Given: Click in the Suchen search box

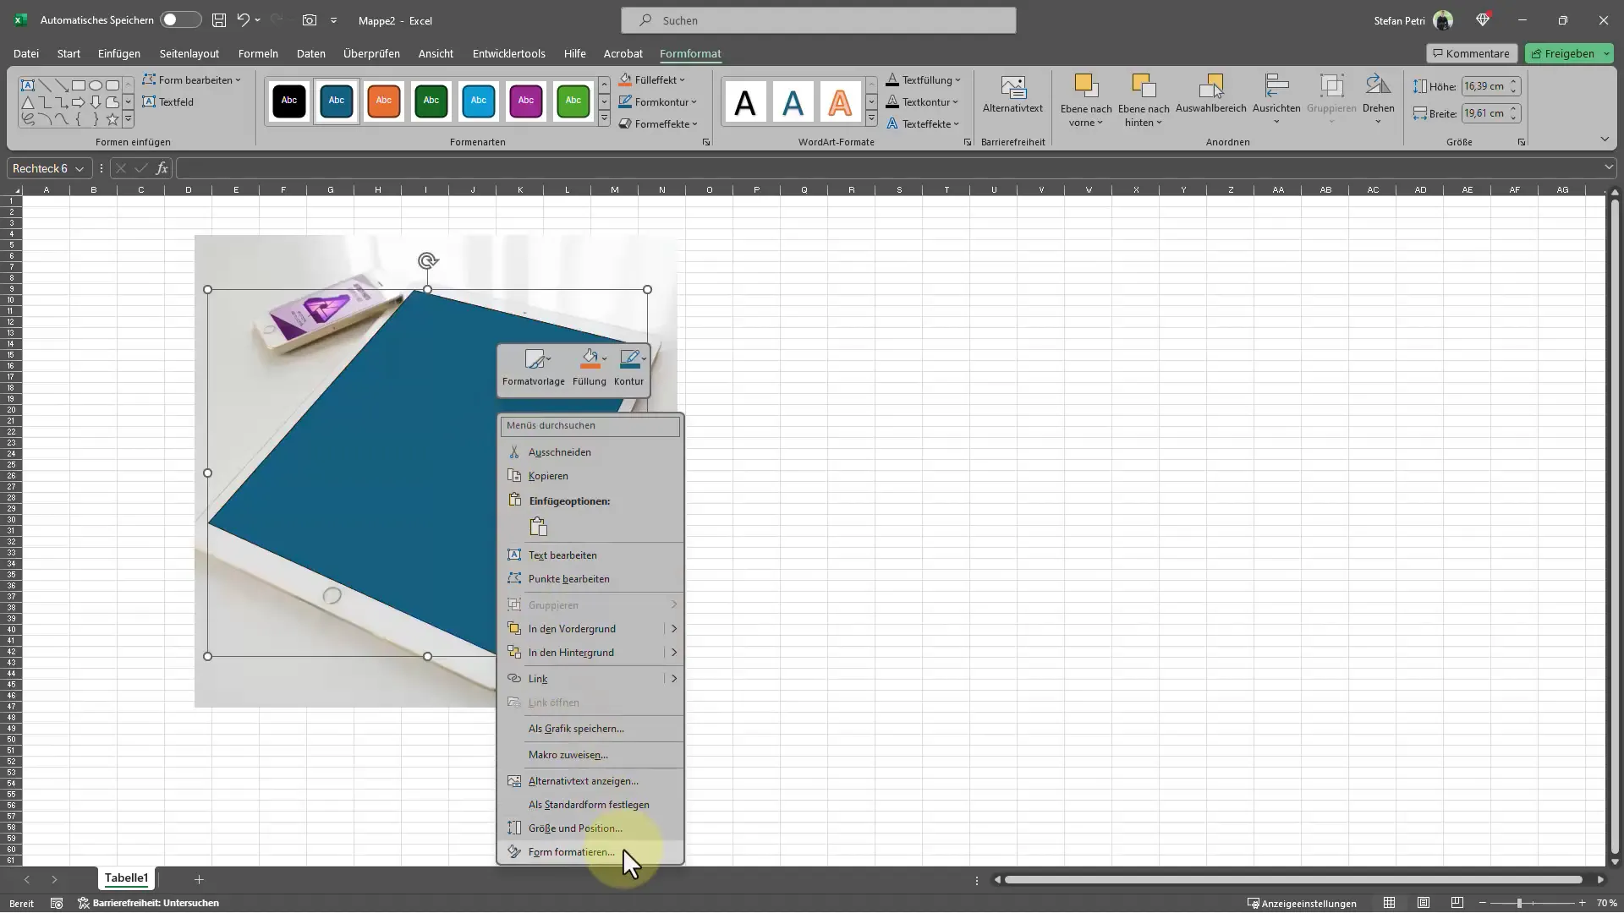Looking at the screenshot, I should pyautogui.click(x=818, y=20).
